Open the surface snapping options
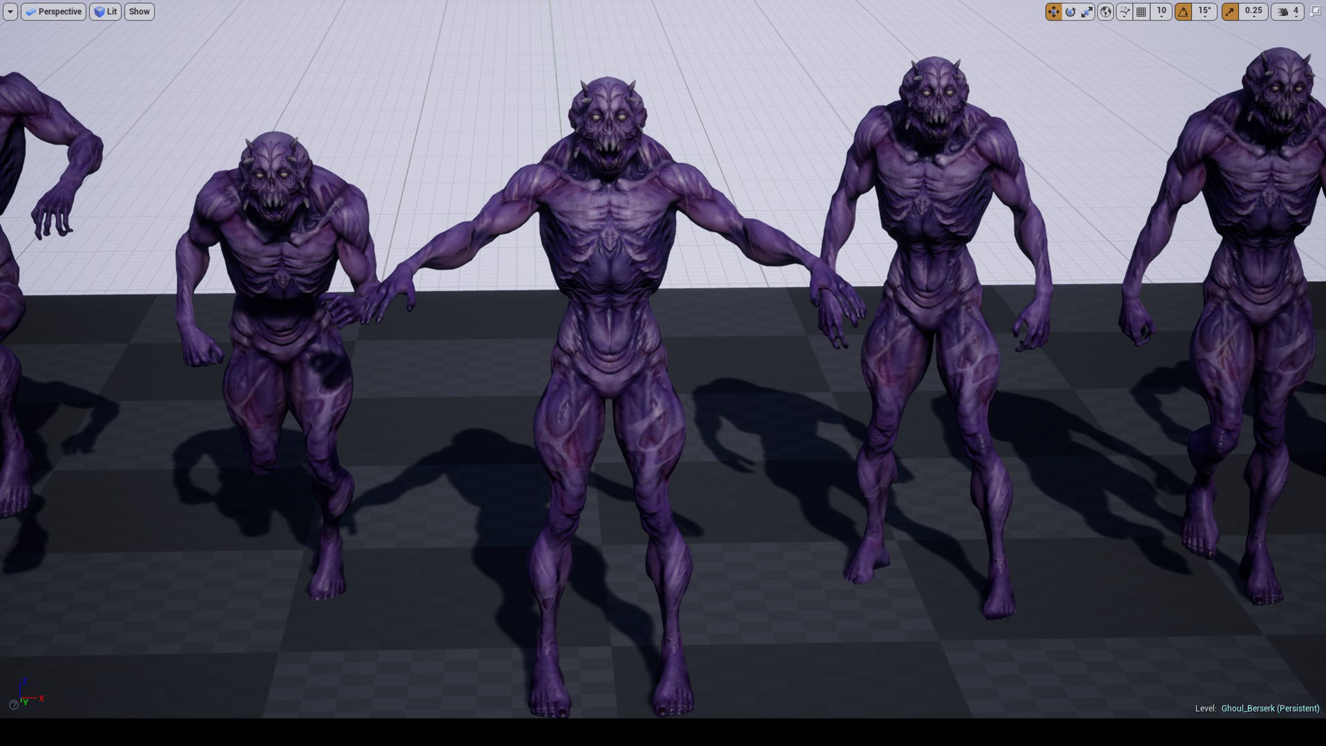 tap(1124, 12)
